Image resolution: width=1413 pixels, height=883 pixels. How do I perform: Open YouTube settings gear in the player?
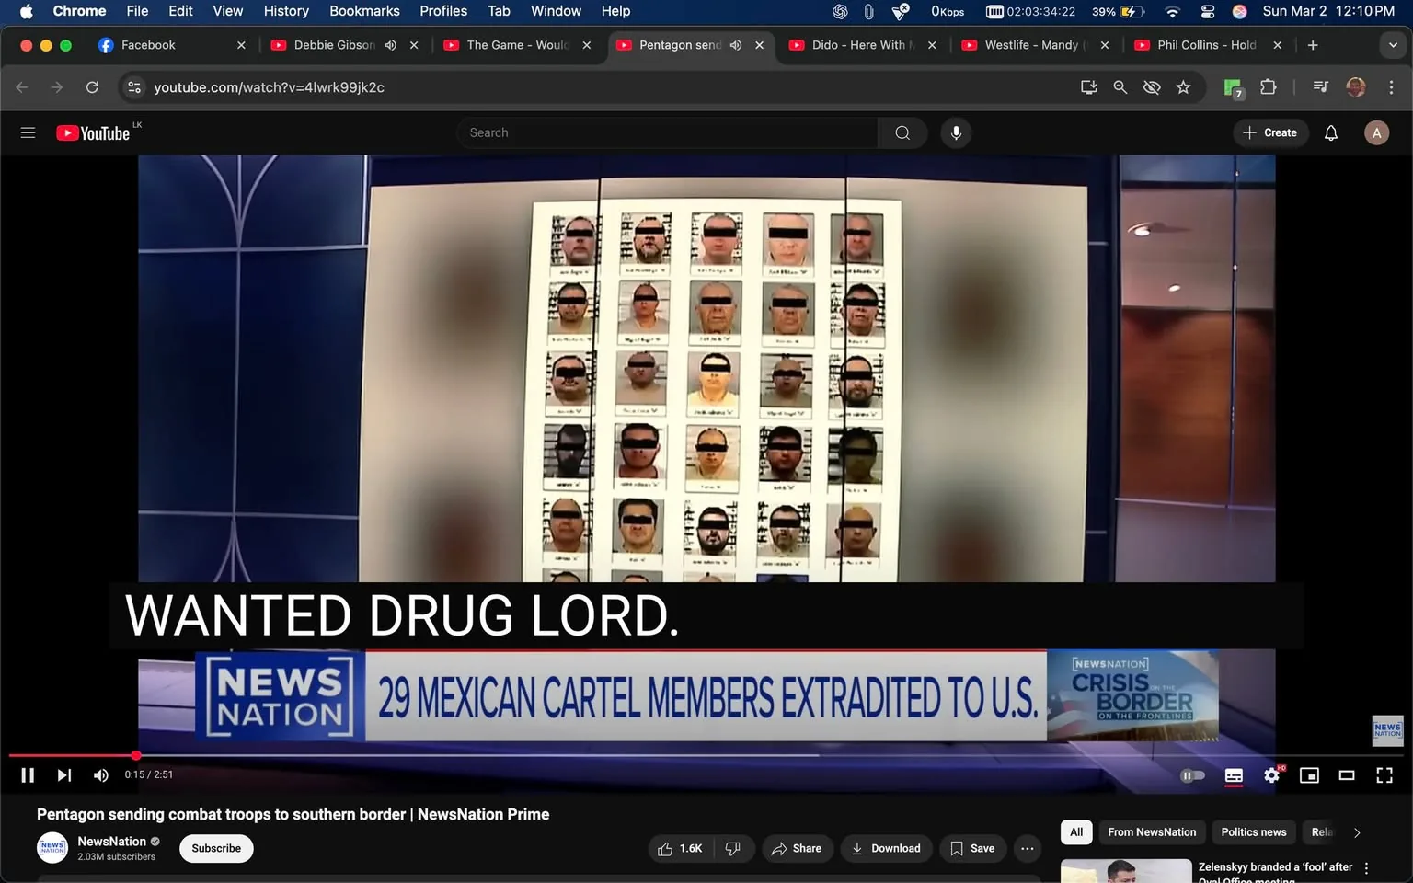point(1271,775)
